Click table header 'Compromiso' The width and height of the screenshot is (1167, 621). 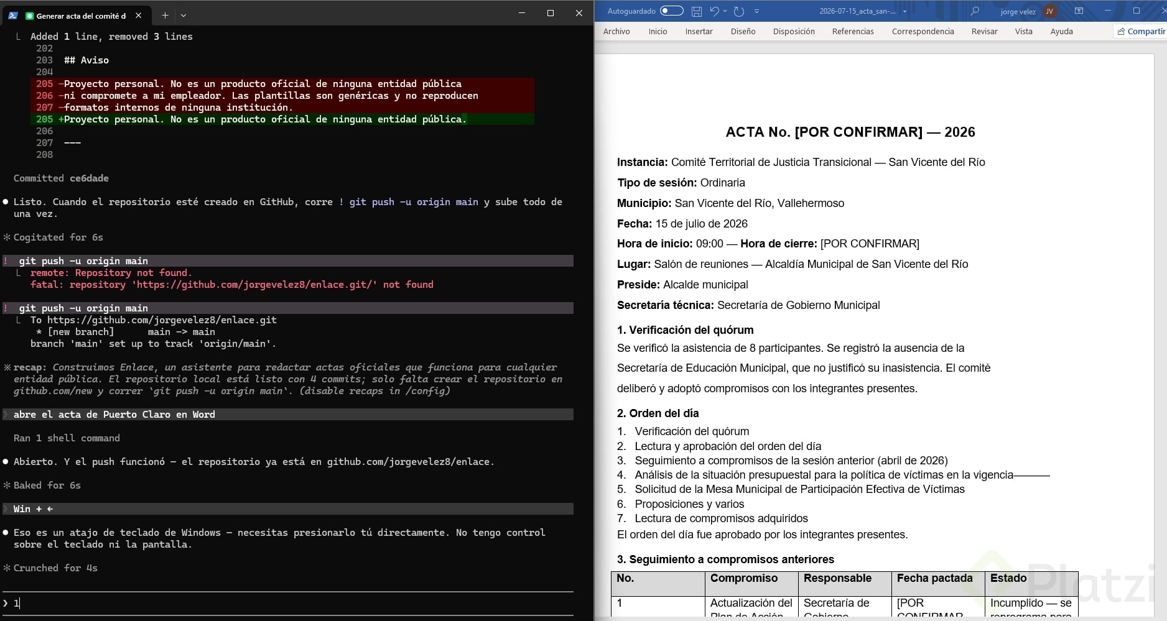point(744,578)
